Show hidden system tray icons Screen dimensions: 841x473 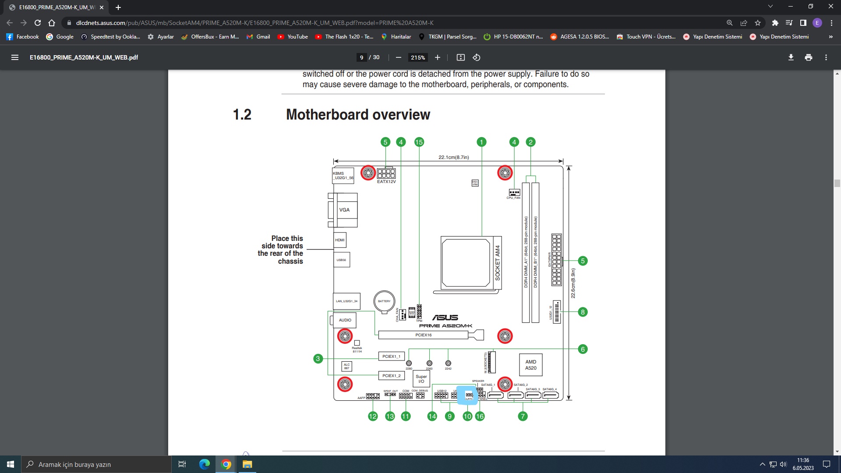(762, 464)
